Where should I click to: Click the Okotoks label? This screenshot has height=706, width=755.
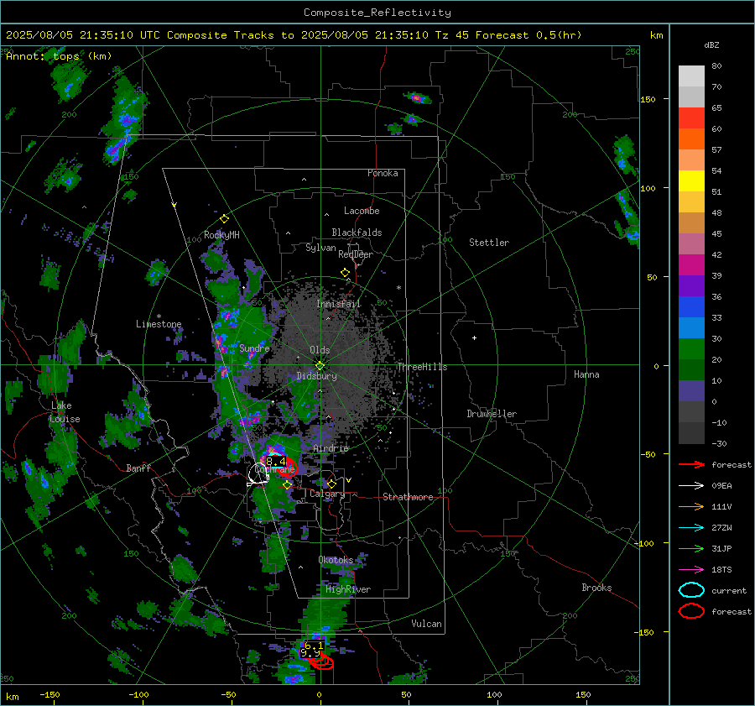[x=336, y=561]
